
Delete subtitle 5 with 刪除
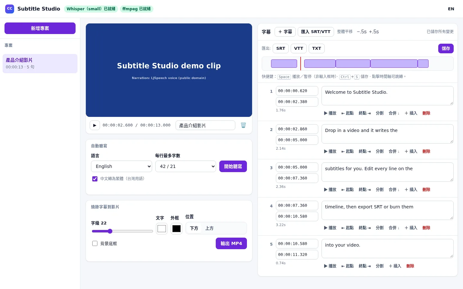point(410,266)
